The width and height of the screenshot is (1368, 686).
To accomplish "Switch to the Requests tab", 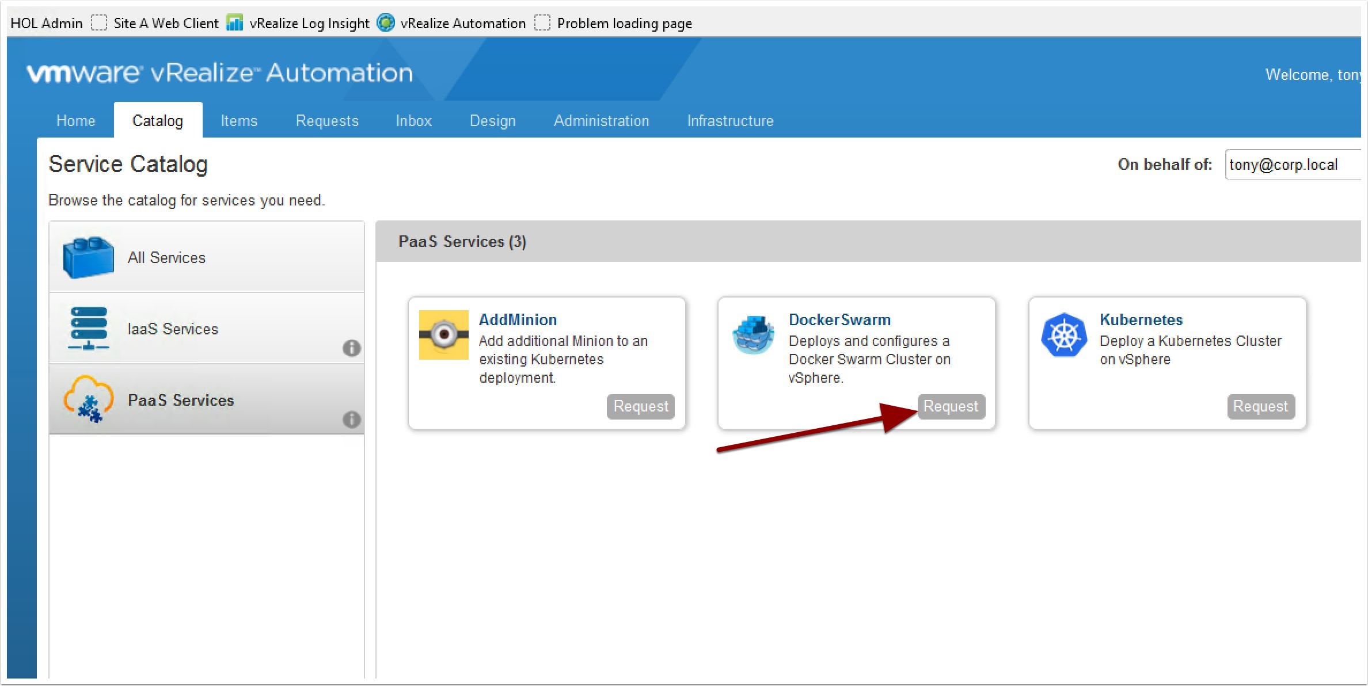I will click(x=327, y=121).
